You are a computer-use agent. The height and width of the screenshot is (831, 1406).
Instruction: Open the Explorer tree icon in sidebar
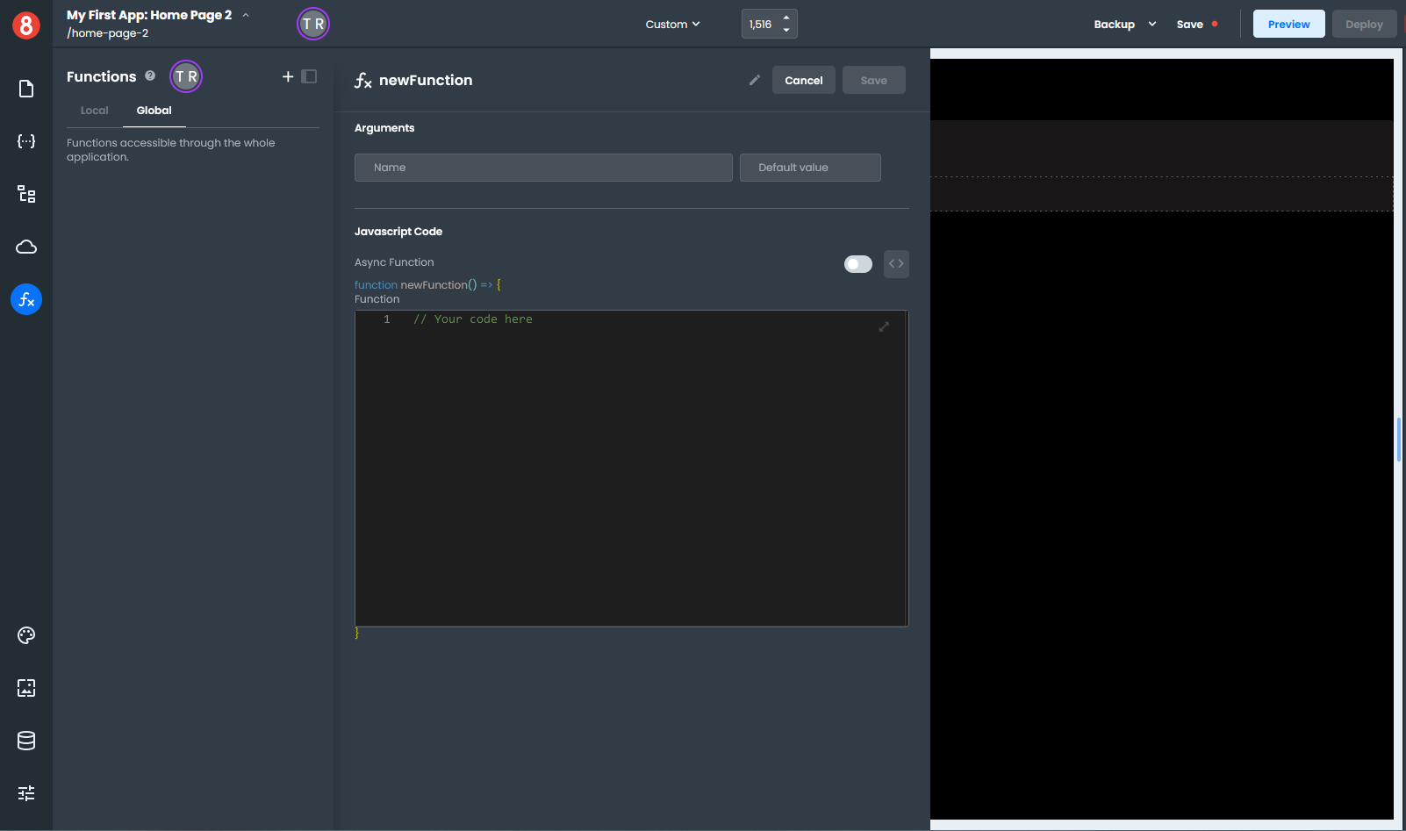tap(26, 194)
